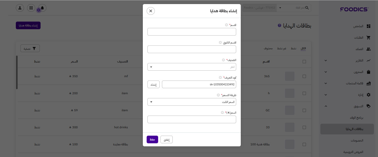Select the checkbox for row GC

pyautogui.click(x=304, y=110)
